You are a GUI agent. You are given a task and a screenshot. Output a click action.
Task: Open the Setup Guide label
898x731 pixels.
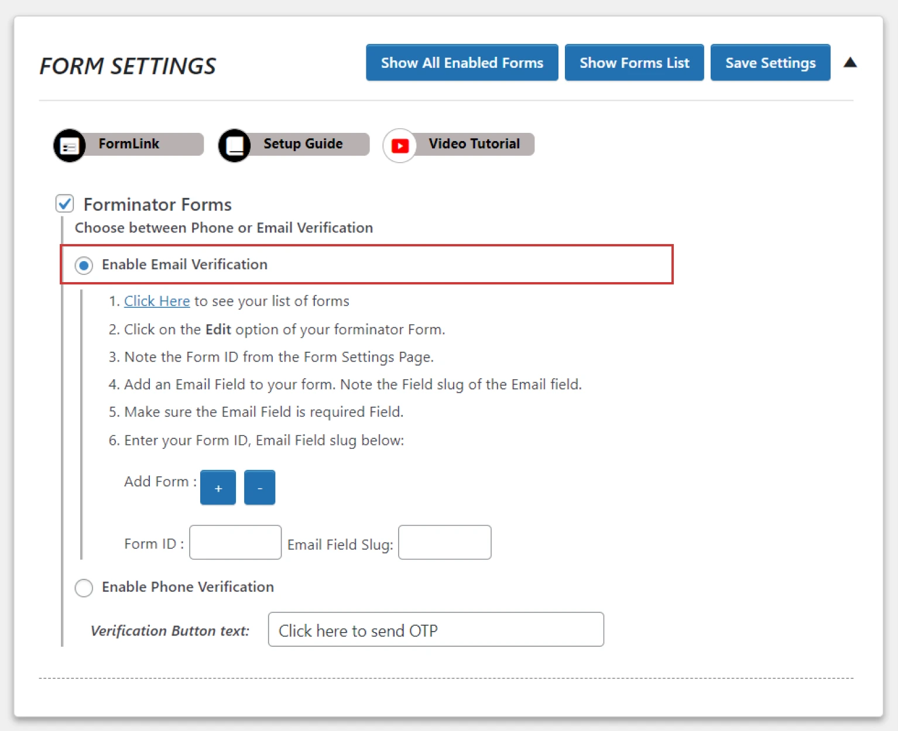[x=303, y=144]
